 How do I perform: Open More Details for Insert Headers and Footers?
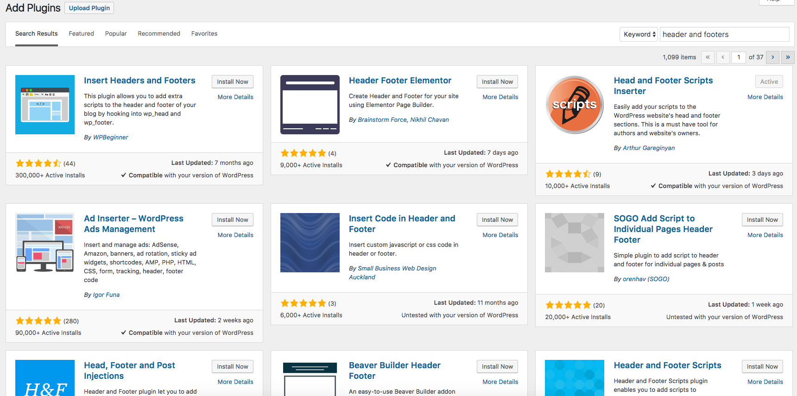point(235,97)
